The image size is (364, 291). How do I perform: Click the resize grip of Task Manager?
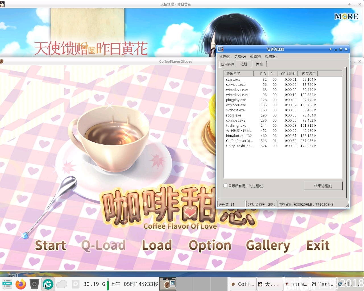click(347, 206)
